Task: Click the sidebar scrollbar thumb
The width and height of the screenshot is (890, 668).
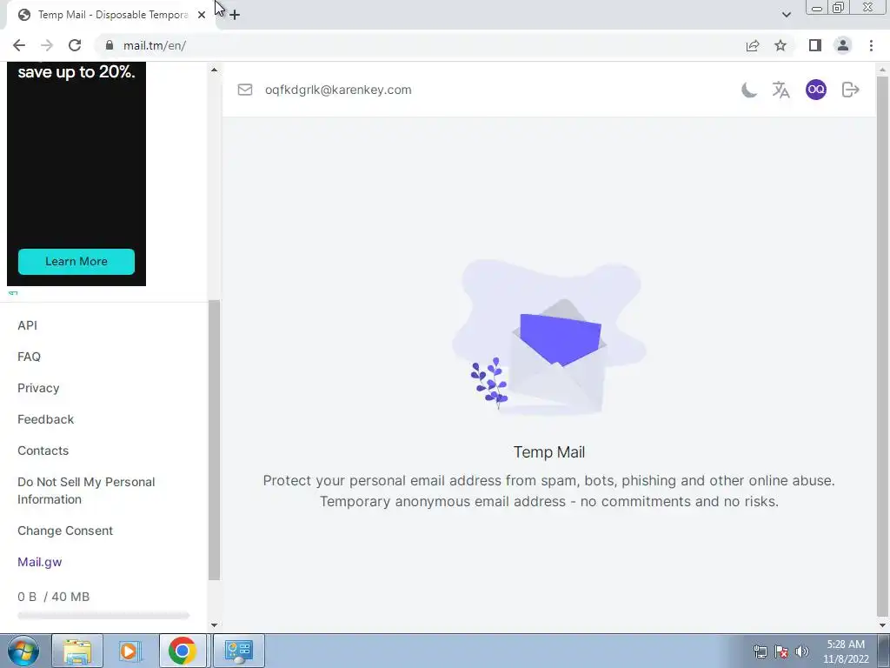Action: pos(214,440)
